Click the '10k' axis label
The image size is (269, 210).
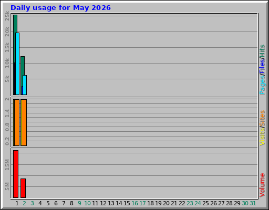click(7, 63)
